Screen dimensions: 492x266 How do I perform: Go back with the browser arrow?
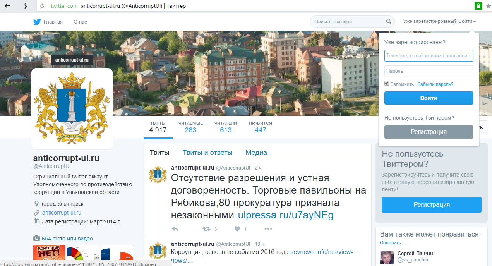7,6
